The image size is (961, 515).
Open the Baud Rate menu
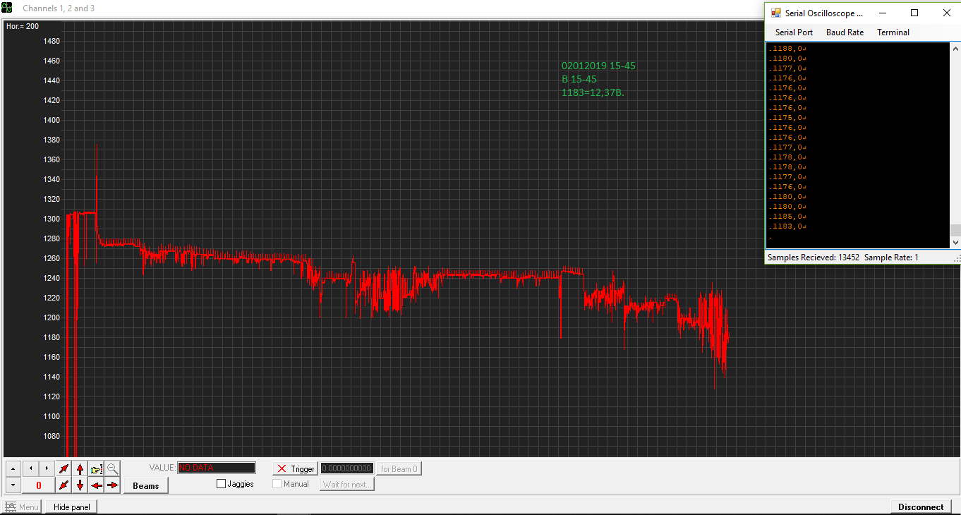point(845,32)
